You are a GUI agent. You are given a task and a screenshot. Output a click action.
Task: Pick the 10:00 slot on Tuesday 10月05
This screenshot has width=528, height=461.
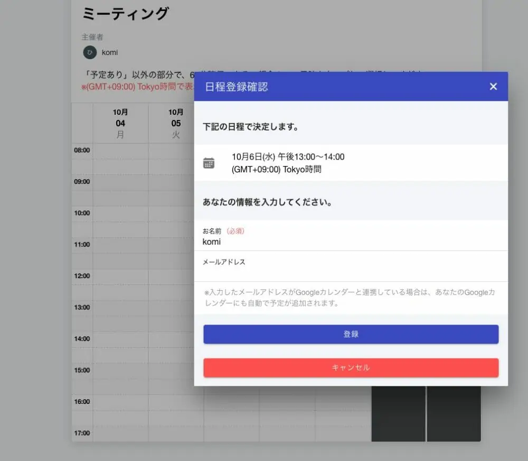click(x=176, y=214)
